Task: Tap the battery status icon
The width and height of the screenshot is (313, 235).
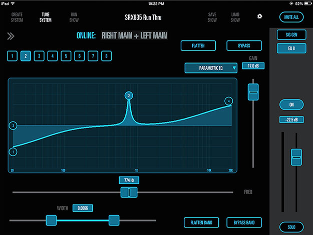Action: (x=307, y=3)
